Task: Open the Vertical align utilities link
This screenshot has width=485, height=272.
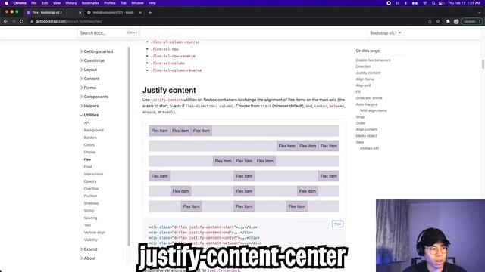Action: click(x=94, y=233)
